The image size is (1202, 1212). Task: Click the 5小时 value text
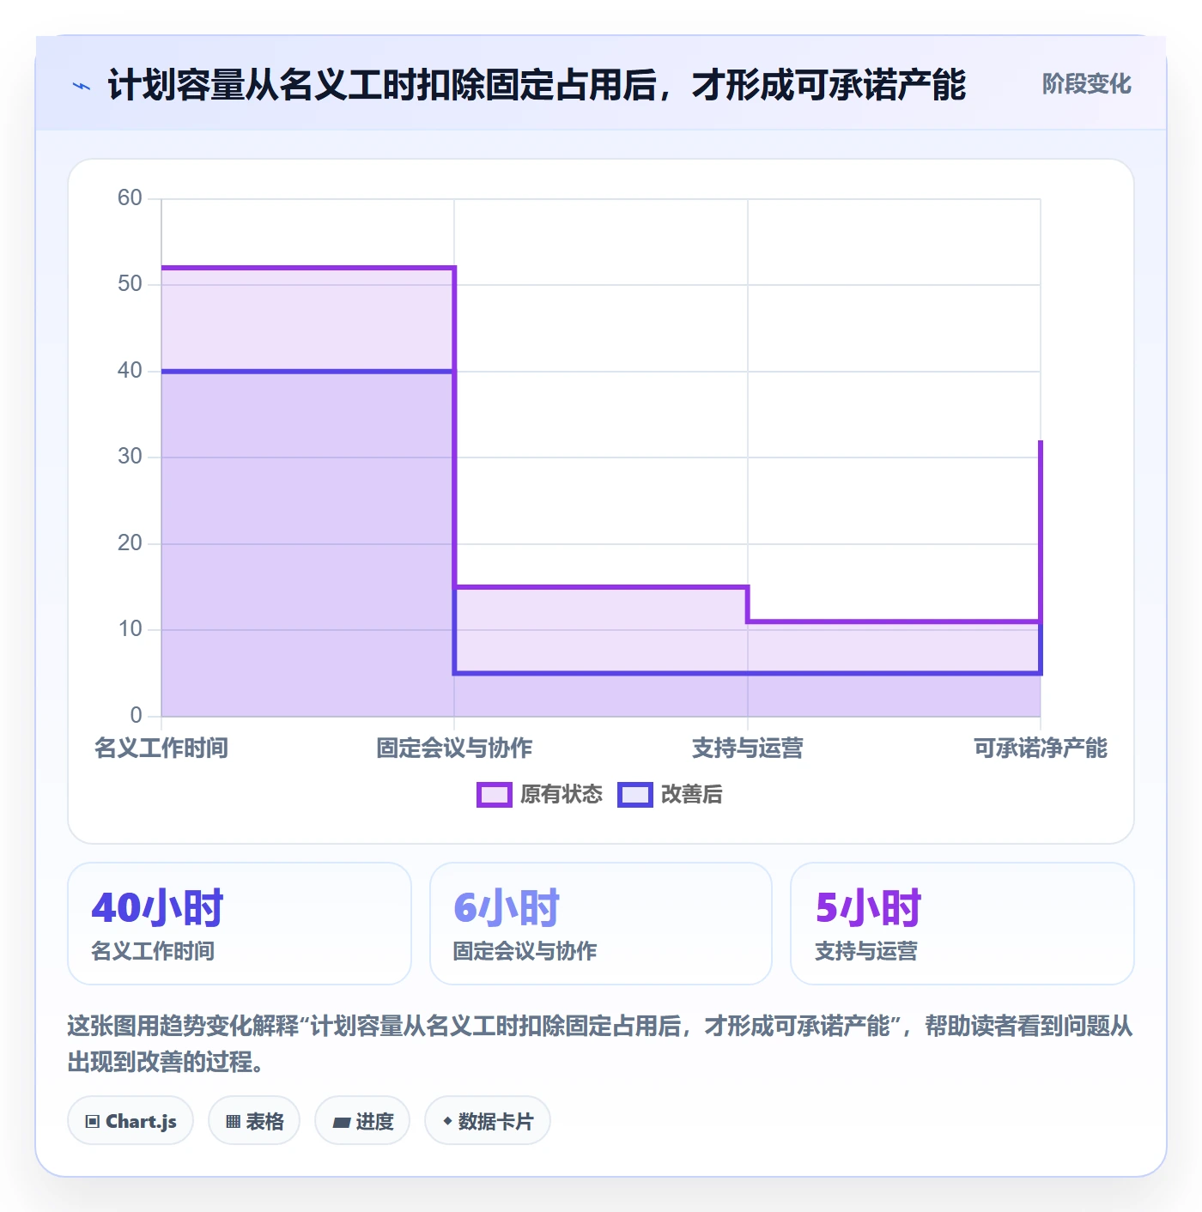click(x=868, y=907)
